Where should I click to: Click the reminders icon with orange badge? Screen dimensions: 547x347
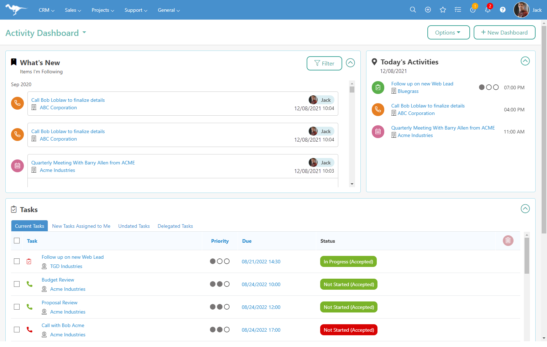[x=473, y=10]
